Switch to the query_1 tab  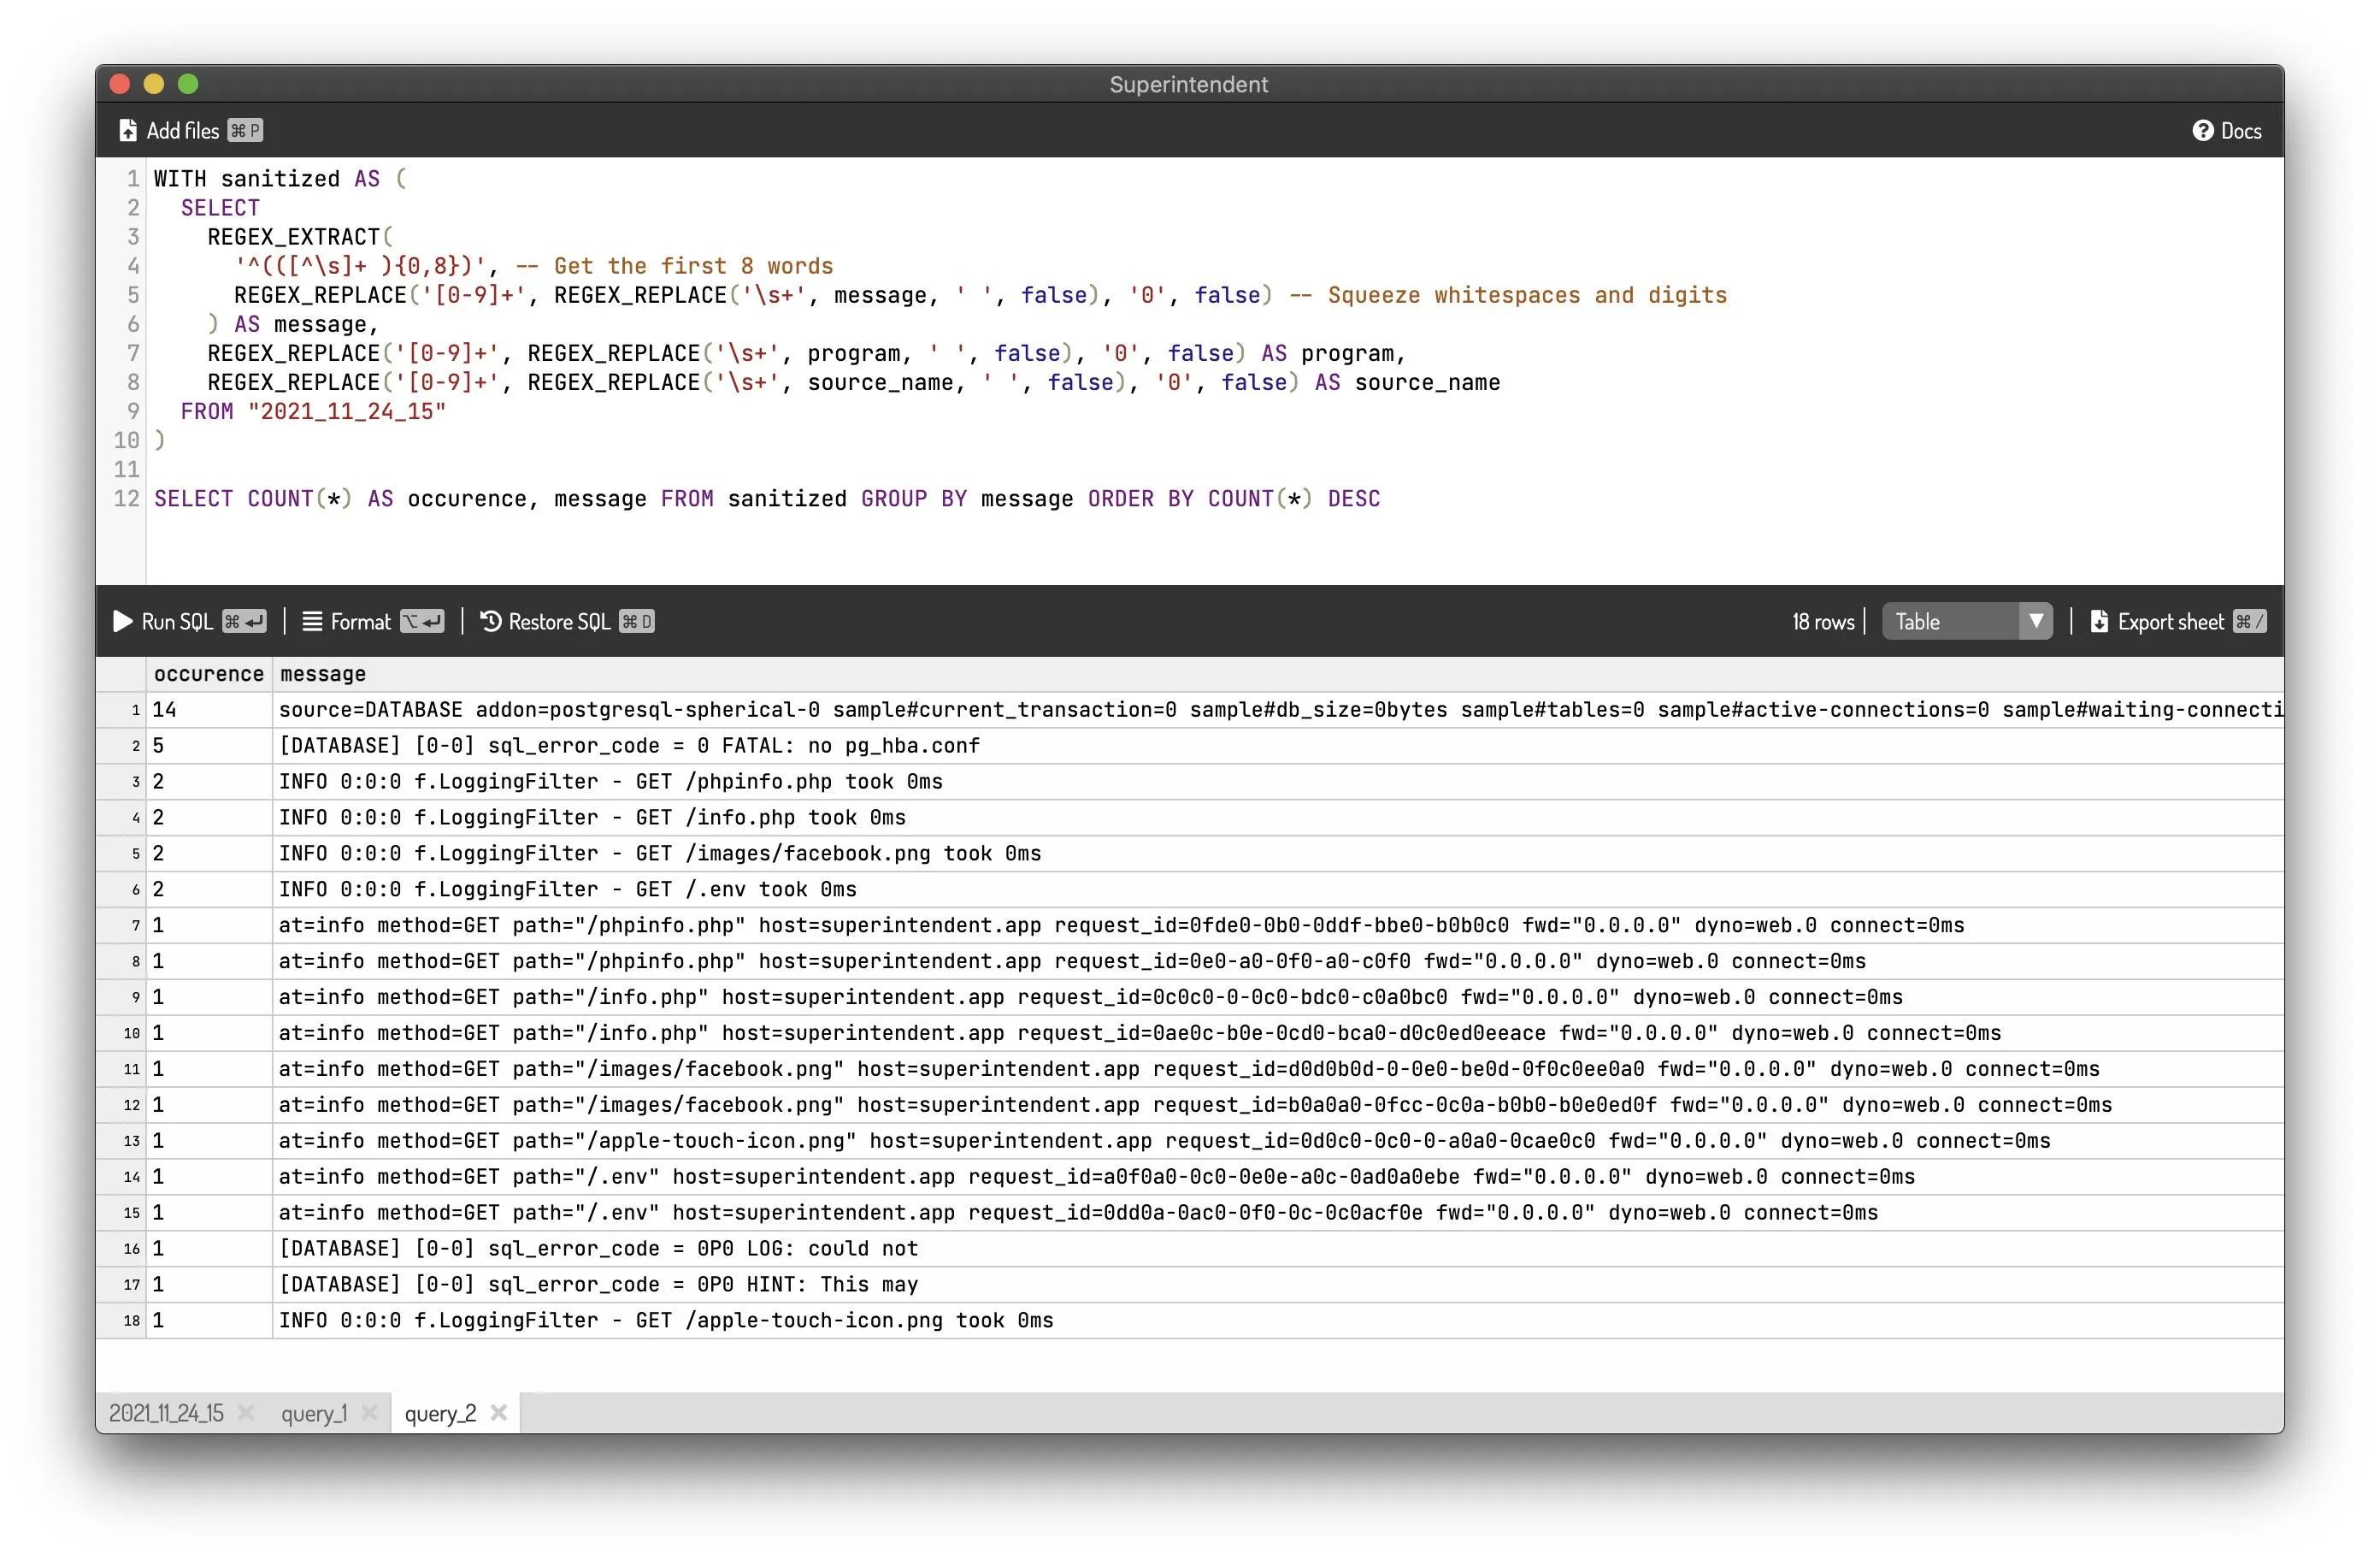pos(313,1413)
